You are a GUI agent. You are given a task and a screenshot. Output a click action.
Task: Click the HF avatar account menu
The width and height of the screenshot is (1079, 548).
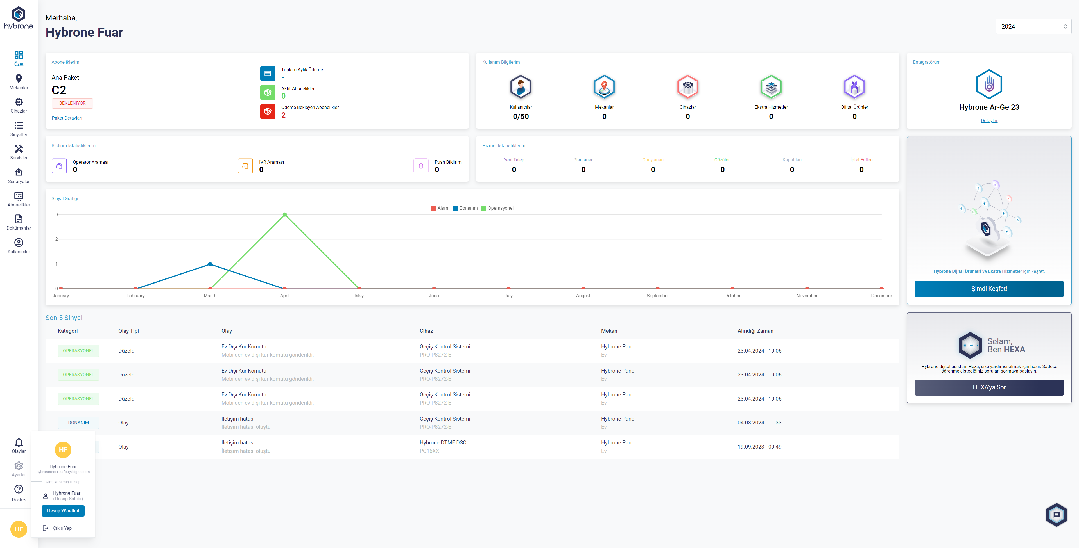coord(19,529)
